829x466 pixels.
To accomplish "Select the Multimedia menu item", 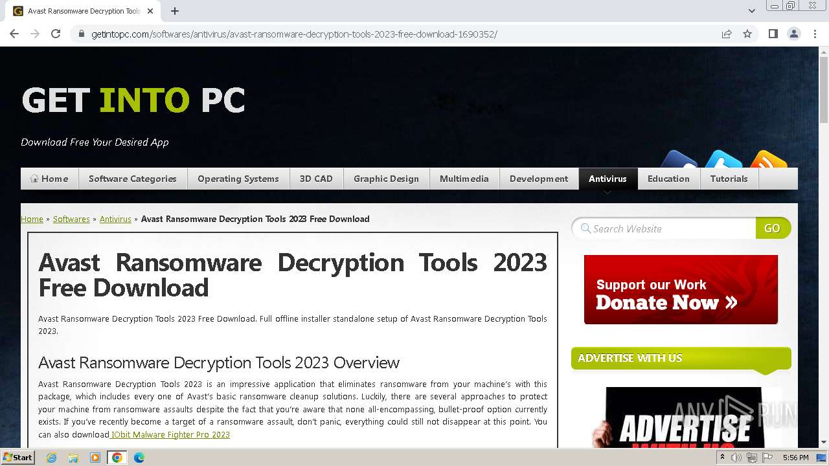I will [464, 179].
